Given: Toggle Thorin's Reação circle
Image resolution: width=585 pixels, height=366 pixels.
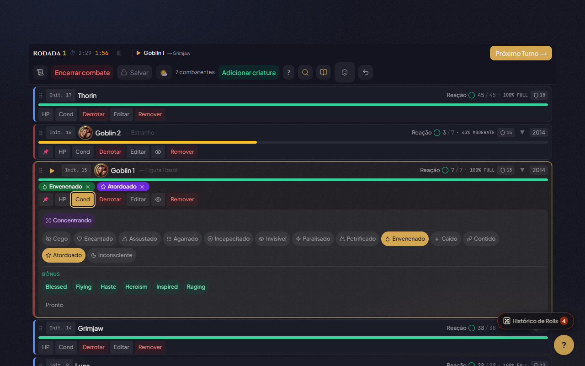Looking at the screenshot, I should click(472, 95).
